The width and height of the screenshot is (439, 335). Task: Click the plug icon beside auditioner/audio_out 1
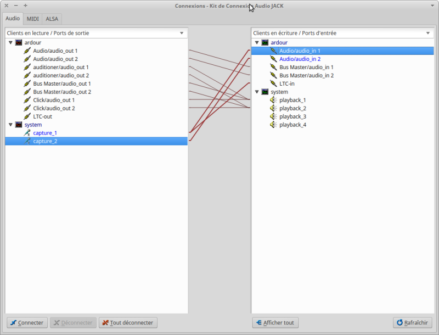click(27, 67)
